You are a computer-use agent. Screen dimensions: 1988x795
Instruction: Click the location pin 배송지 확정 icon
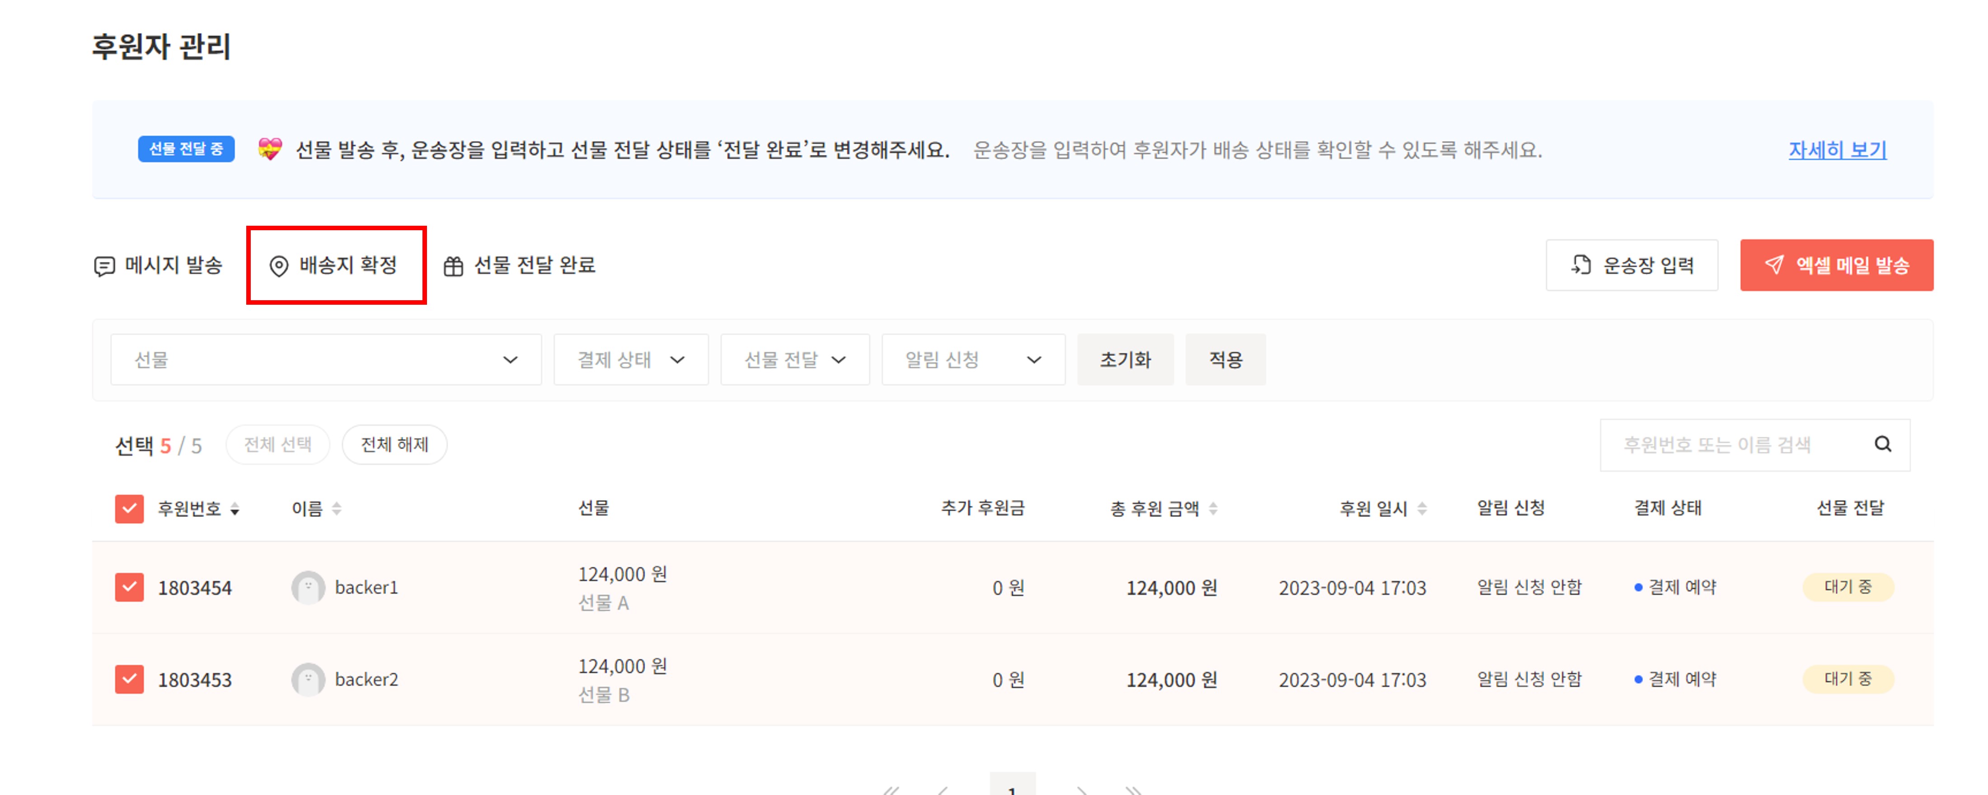(x=279, y=266)
